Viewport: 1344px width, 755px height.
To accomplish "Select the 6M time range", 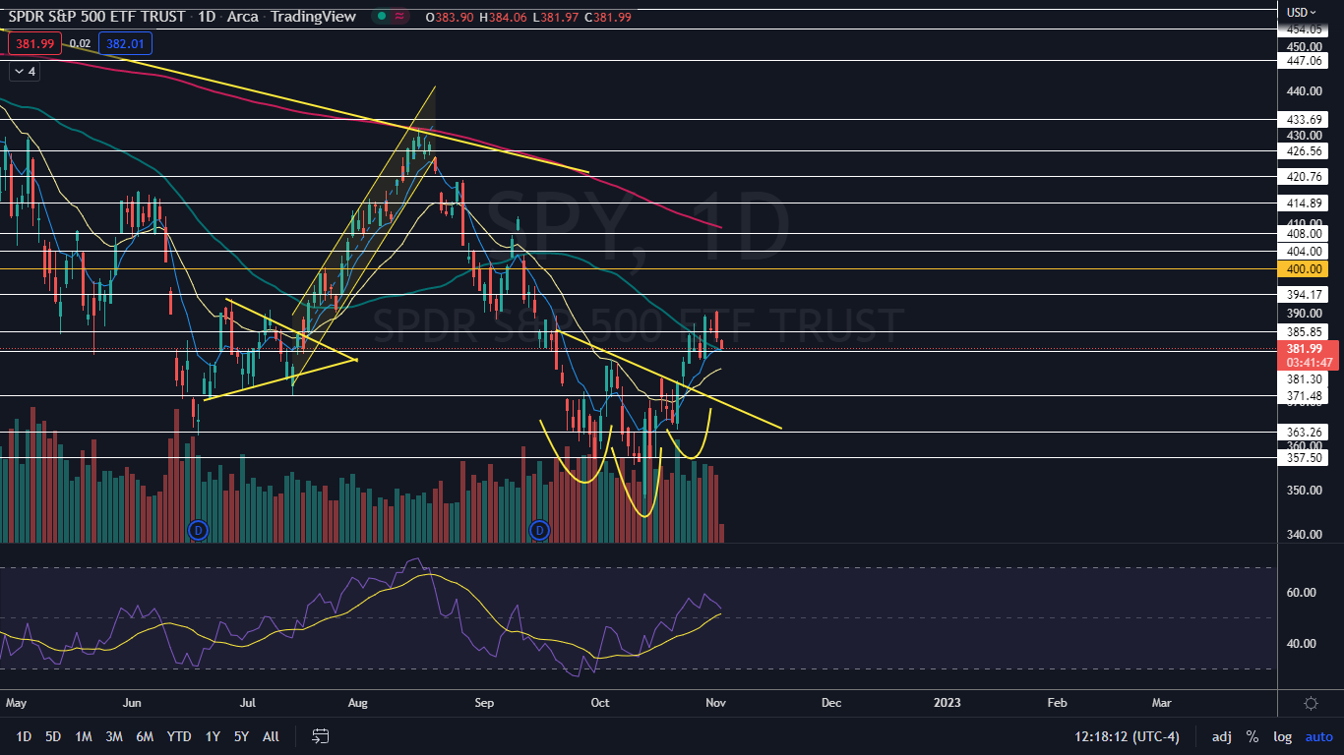I will [145, 736].
